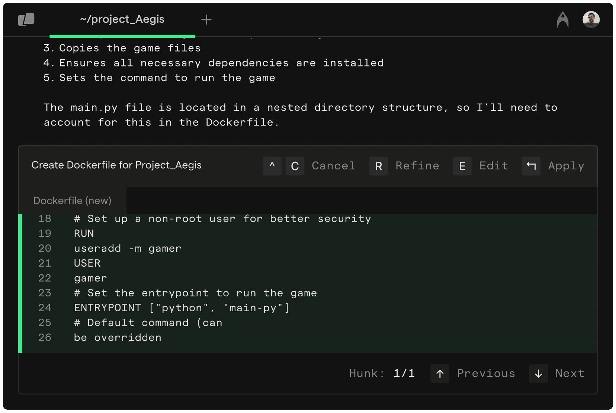Click the AI agent logo icon
This screenshot has width=616, height=413.
tap(562, 20)
